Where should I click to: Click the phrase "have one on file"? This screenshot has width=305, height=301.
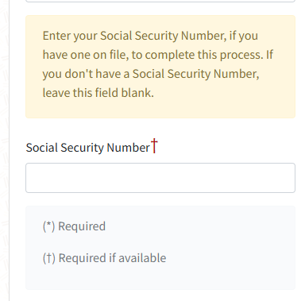click(x=86, y=55)
